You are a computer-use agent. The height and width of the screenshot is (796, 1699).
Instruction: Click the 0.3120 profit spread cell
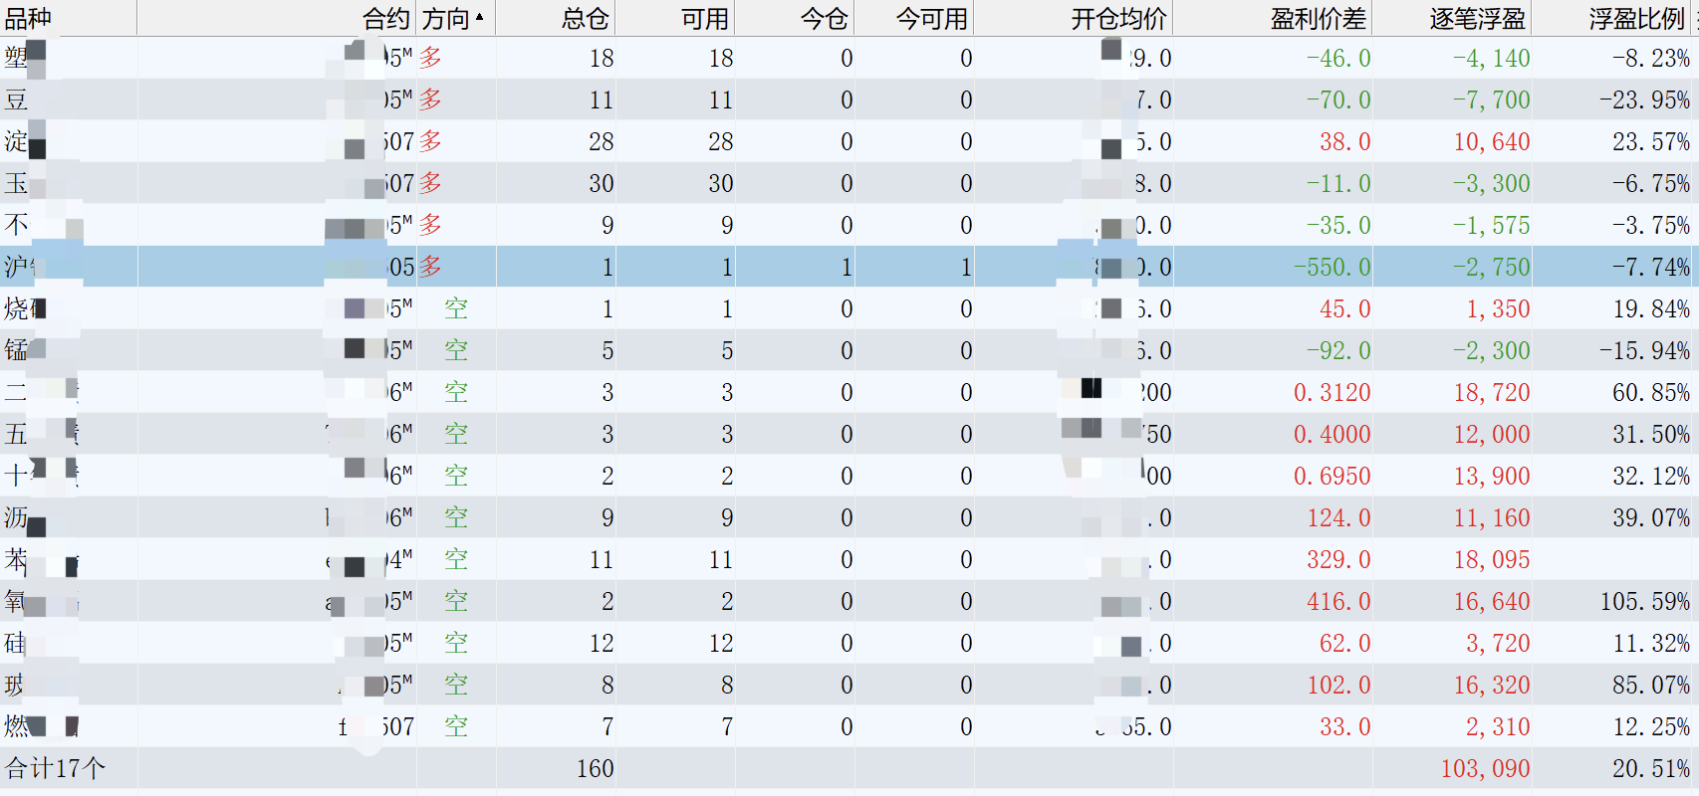1332,393
